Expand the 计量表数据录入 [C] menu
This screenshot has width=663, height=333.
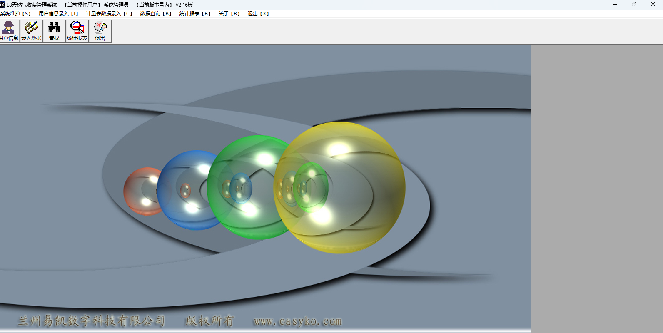tap(109, 14)
